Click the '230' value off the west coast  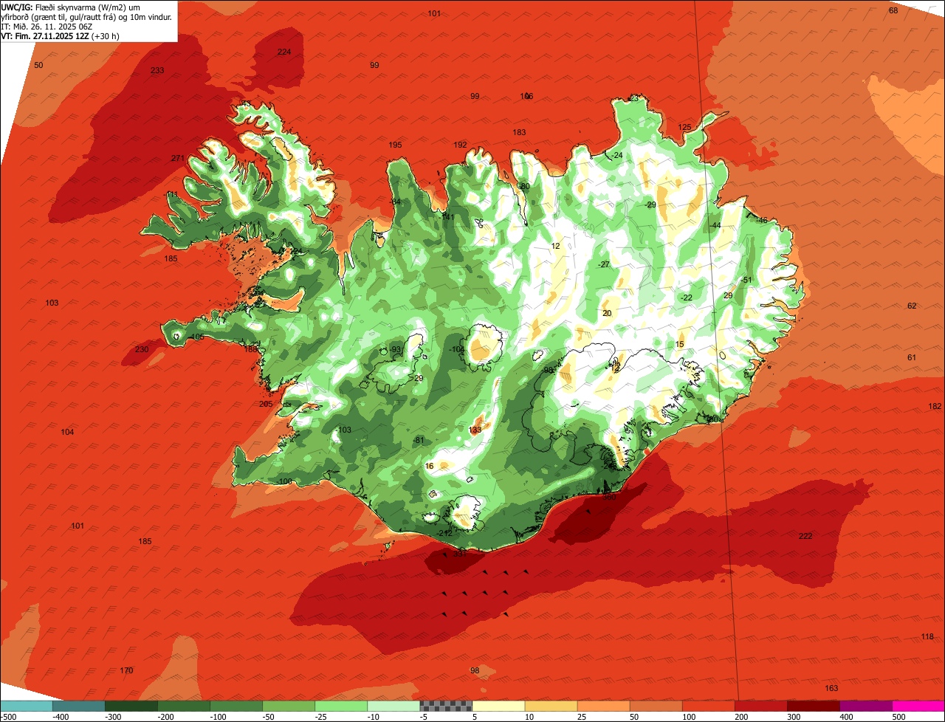(142, 349)
